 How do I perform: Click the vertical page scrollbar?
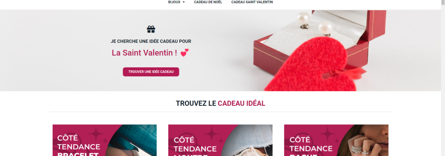click(x=443, y=78)
